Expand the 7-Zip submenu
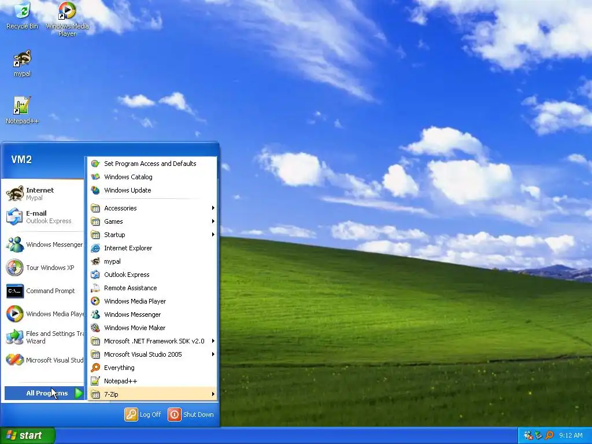 pyautogui.click(x=153, y=394)
